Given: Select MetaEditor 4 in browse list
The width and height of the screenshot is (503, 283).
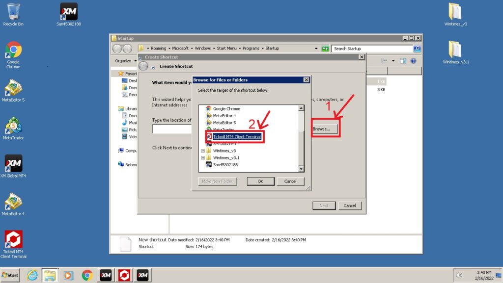Looking at the screenshot, I should click(x=224, y=116).
